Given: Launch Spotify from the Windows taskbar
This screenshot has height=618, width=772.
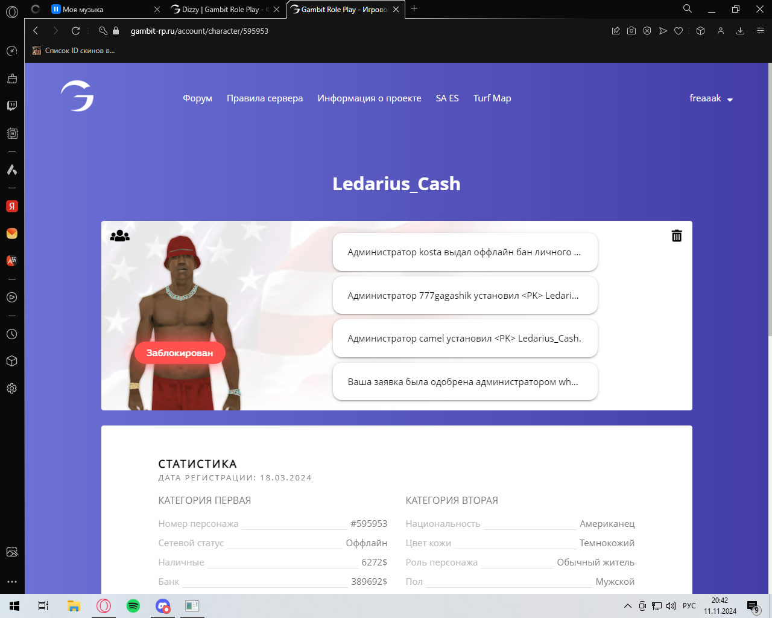Looking at the screenshot, I should pos(133,606).
